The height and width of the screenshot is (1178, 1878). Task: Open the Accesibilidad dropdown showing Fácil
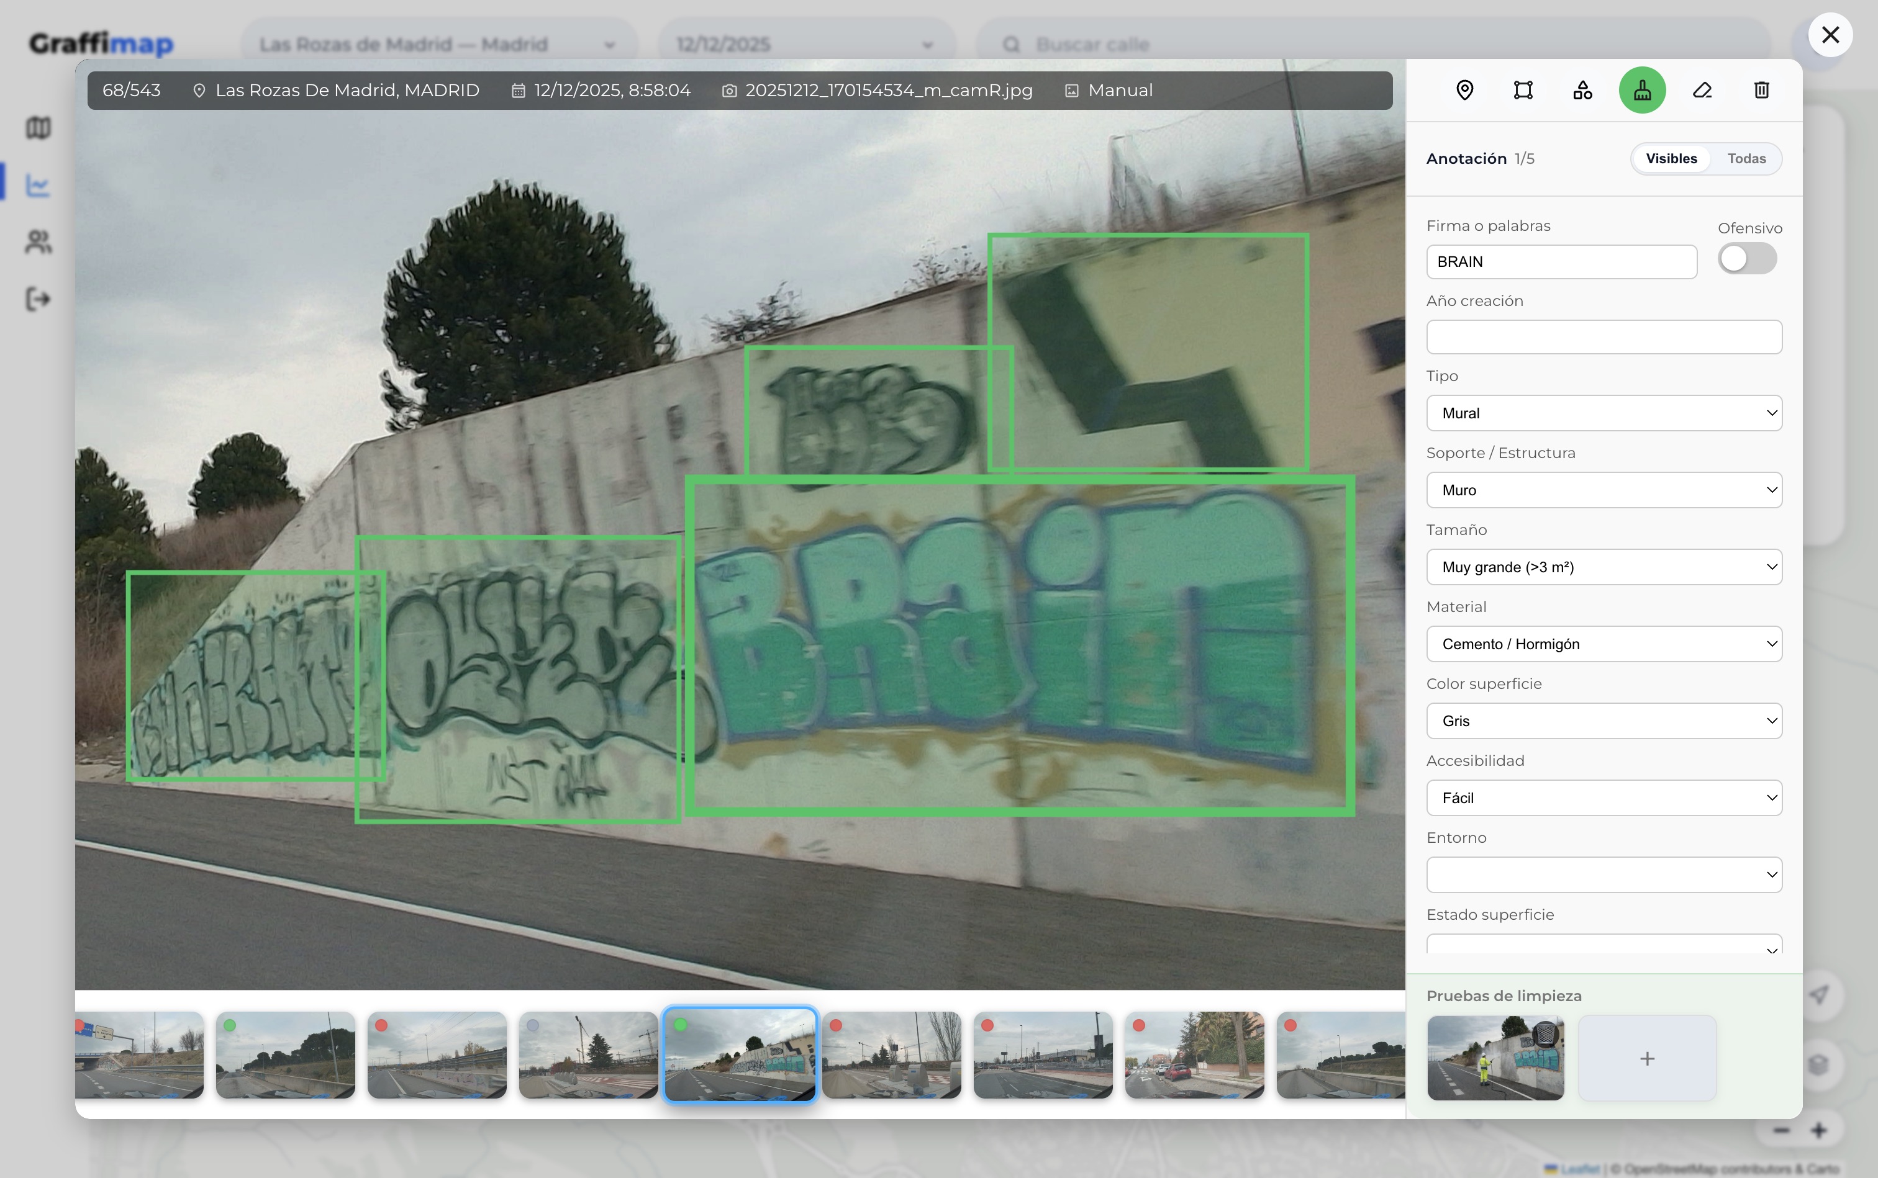[1604, 798]
